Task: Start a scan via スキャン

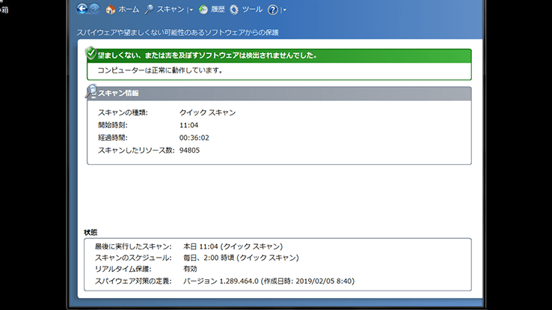Action: coord(171,10)
